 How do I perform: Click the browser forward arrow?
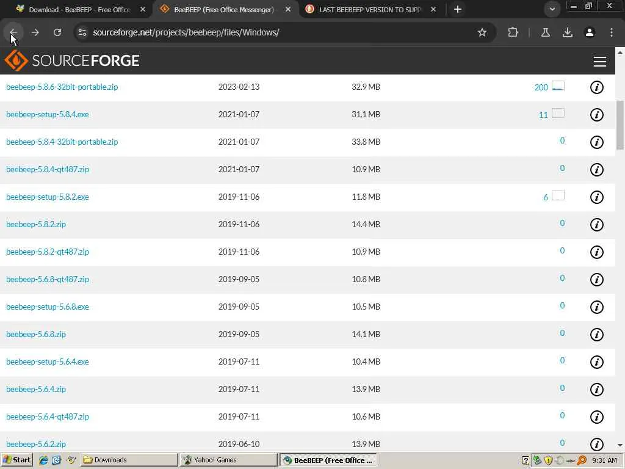point(35,32)
